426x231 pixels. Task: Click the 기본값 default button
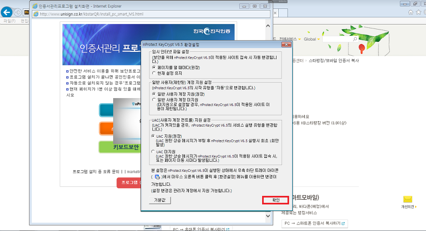160,200
